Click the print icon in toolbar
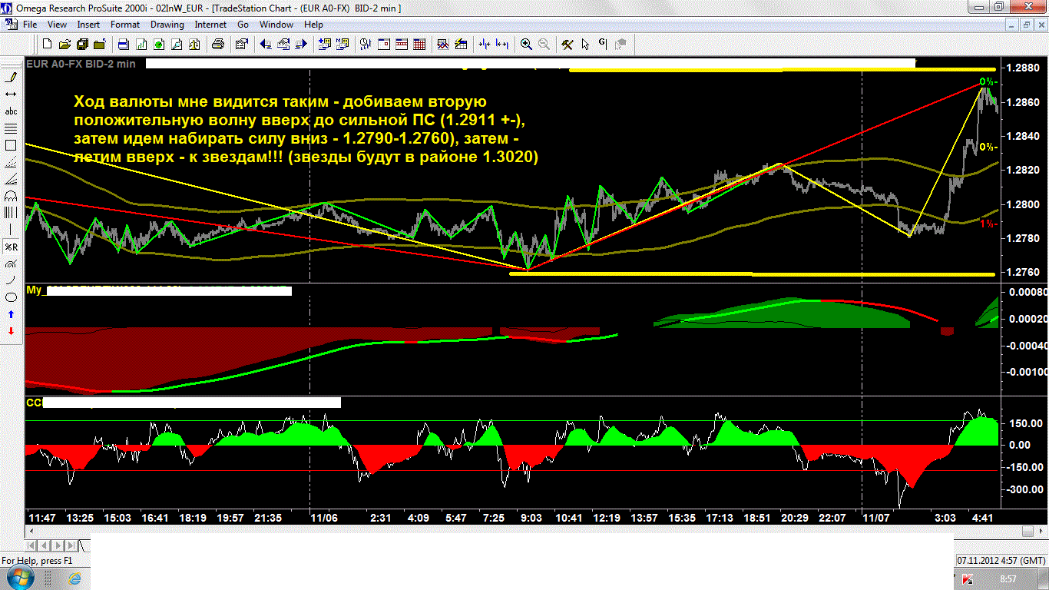The width and height of the screenshot is (1049, 590). click(x=219, y=45)
